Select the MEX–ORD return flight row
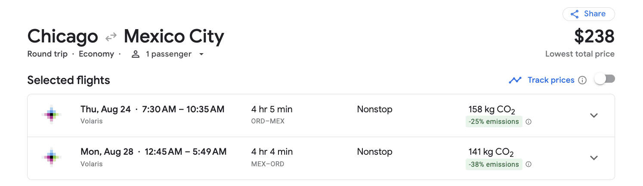643x186 pixels. [321, 158]
